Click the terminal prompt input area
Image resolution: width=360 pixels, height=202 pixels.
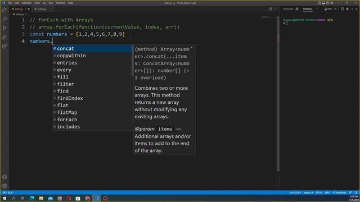286,23
